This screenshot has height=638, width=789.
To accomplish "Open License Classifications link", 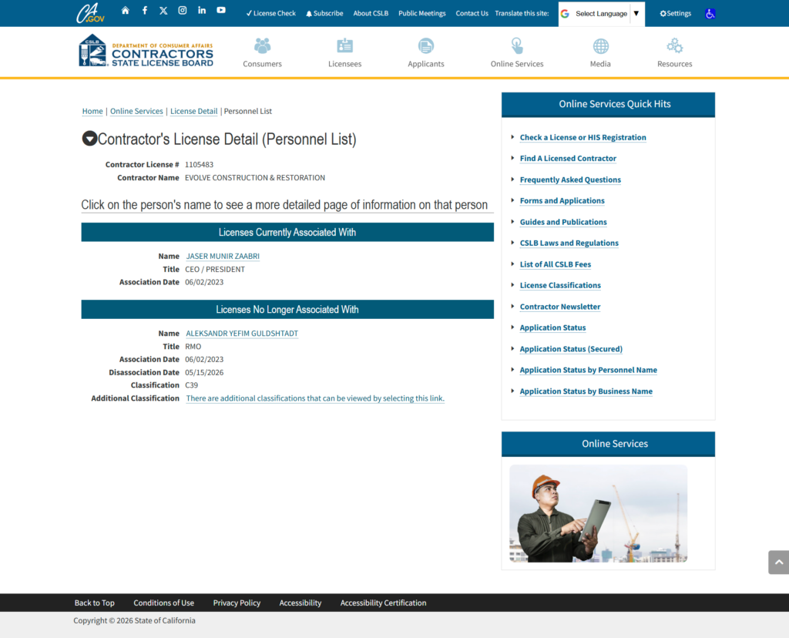I will click(560, 285).
